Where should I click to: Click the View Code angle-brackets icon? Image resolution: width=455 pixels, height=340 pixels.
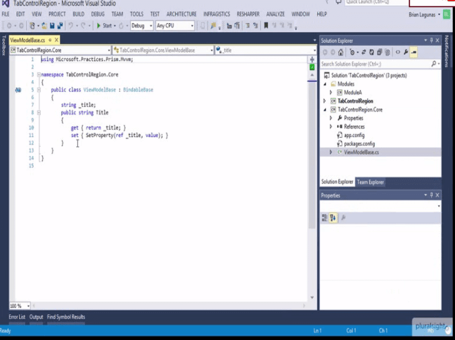coord(398,52)
